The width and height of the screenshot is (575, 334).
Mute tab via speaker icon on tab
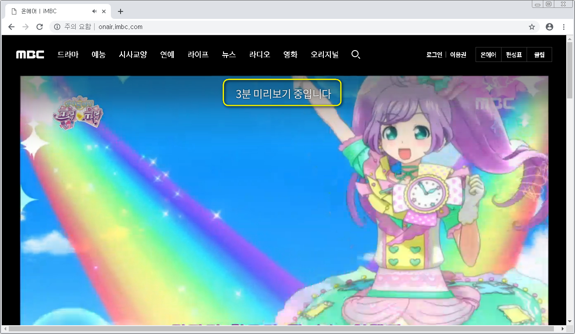pos(95,11)
